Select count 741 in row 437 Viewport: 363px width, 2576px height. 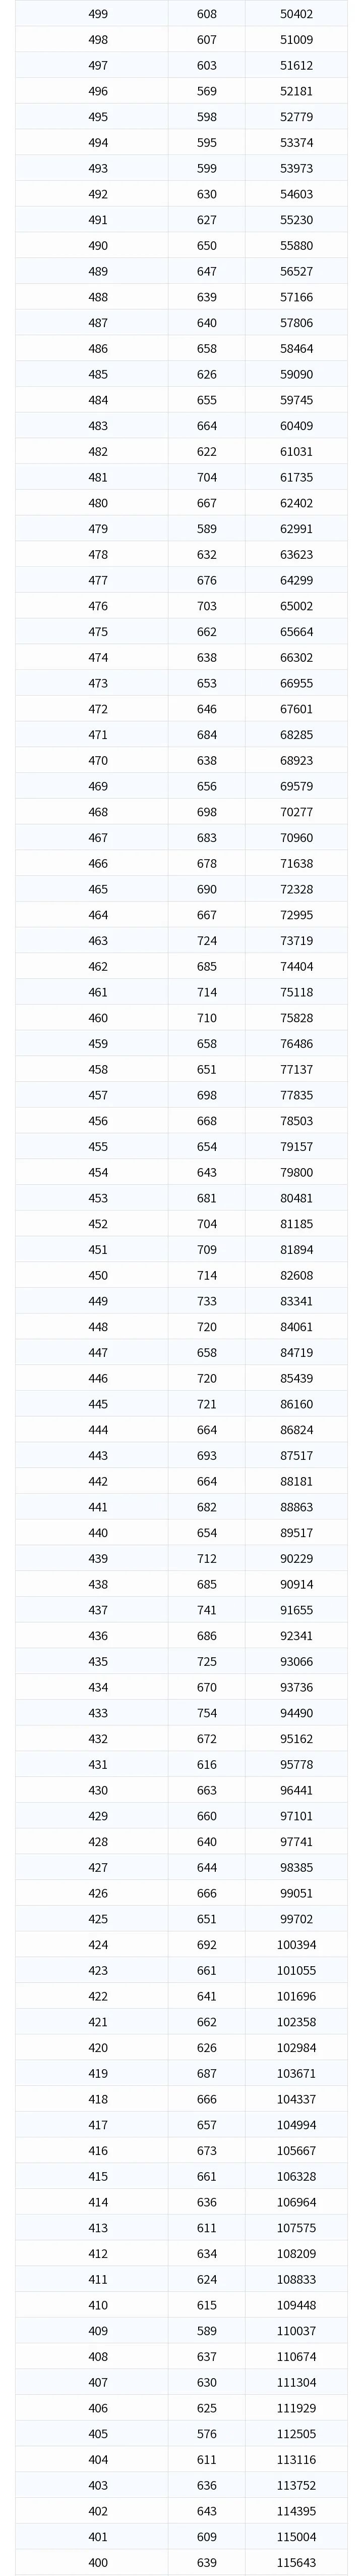coord(206,1610)
